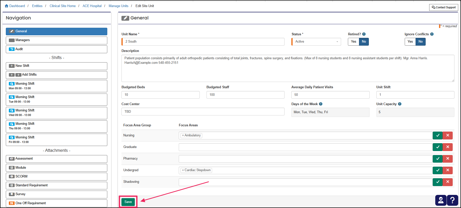The height and width of the screenshot is (208, 461).
Task: Confirm Nursing focus areas with green check
Action: tap(438, 135)
